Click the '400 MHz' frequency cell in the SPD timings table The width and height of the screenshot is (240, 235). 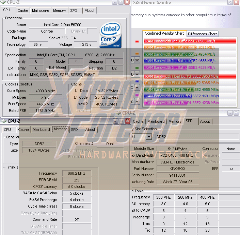[208, 197]
